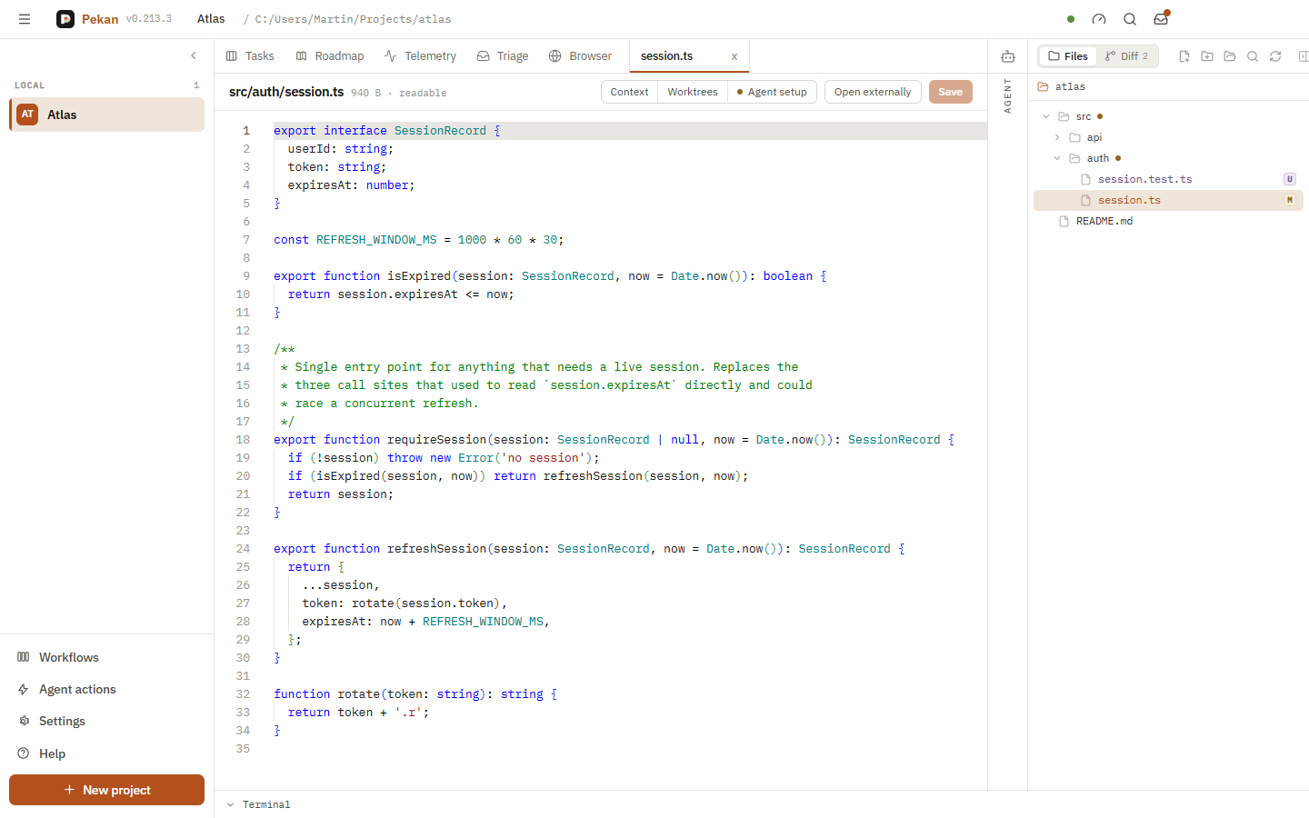This screenshot has height=818, width=1309.
Task: Collapse the auth folder
Action: [x=1057, y=158]
